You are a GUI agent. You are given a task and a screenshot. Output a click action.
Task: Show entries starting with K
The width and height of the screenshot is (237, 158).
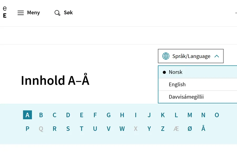(163, 115)
